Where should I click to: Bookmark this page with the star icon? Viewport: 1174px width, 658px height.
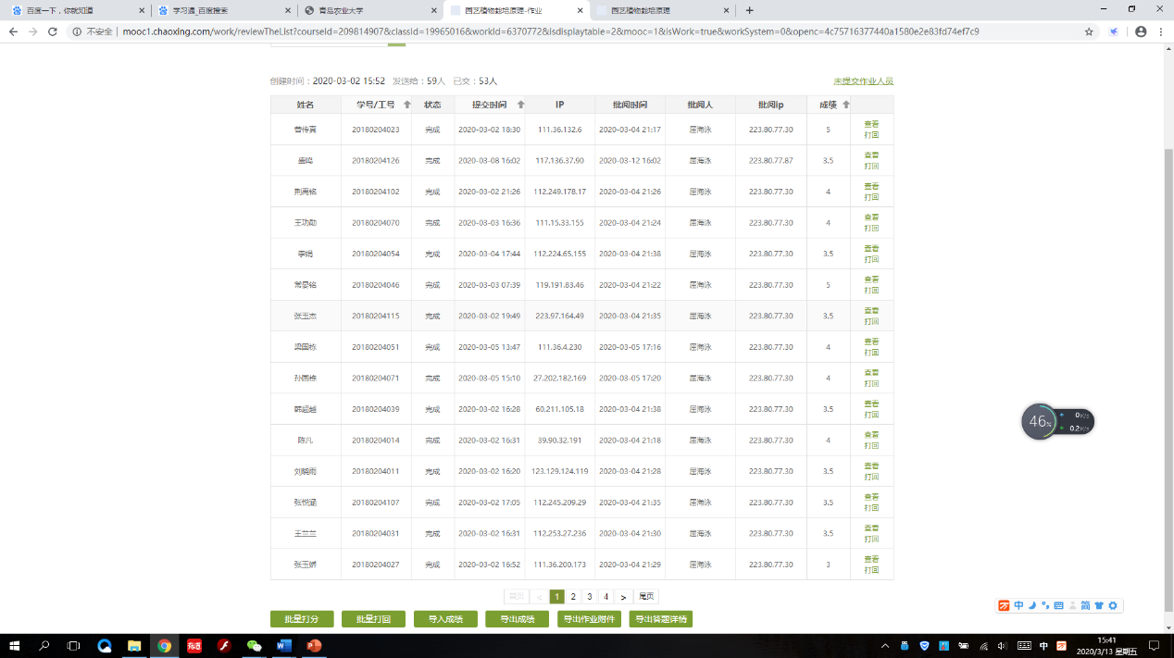1089,31
